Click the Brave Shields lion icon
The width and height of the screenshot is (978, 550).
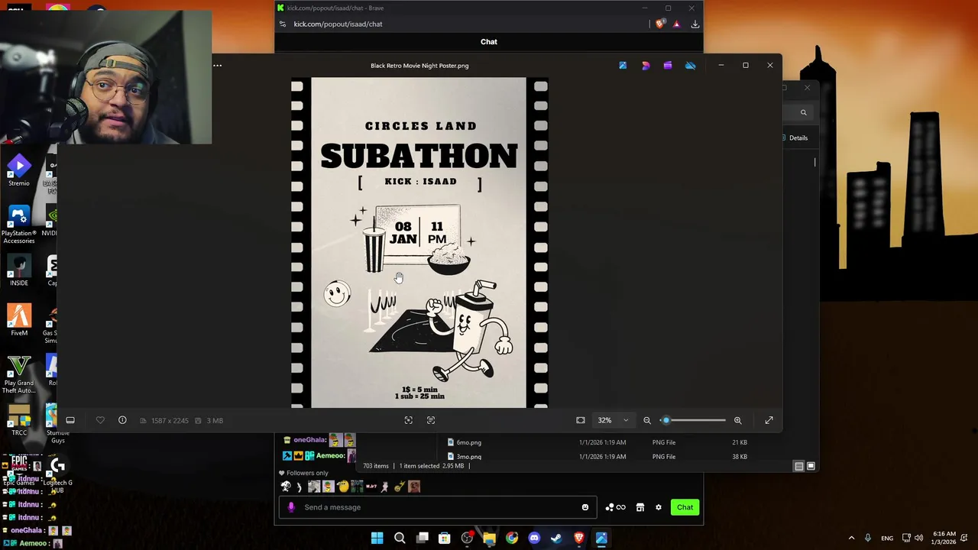click(660, 24)
